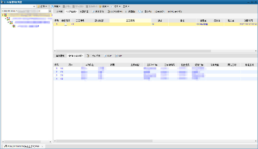Click the highlighted 工艺路线 column header
Image resolution: width=258 pixels, height=149 pixels.
coord(130,21)
